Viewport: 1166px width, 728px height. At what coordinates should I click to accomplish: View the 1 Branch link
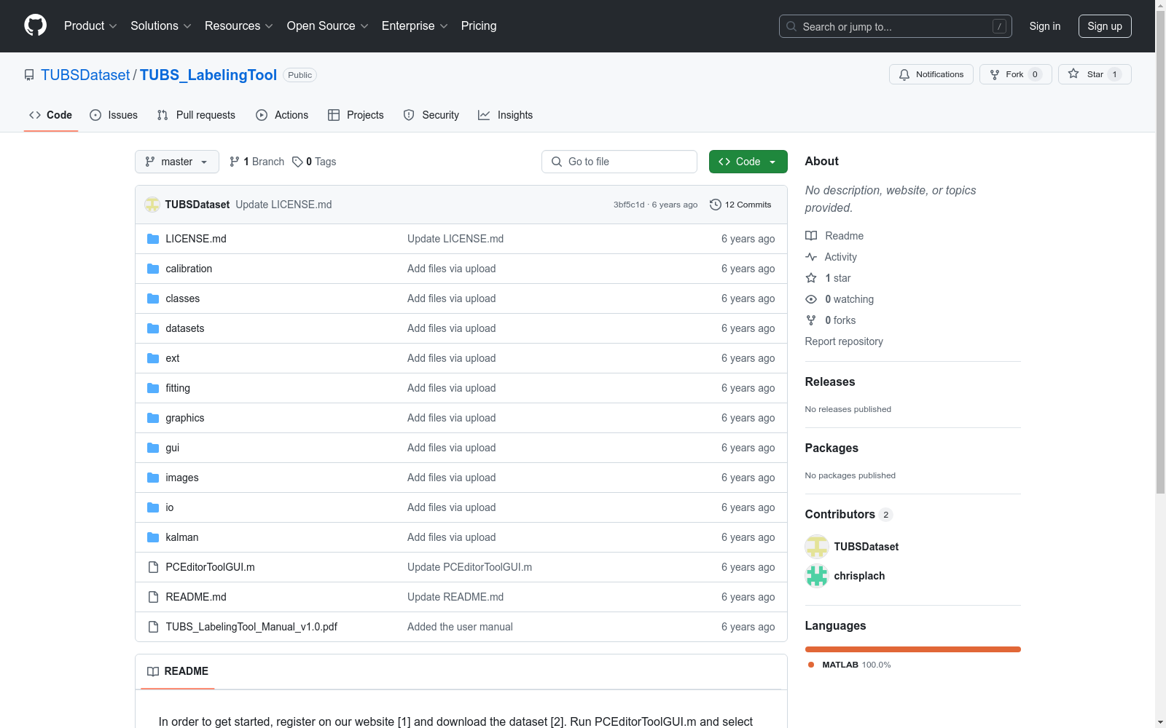(x=257, y=162)
